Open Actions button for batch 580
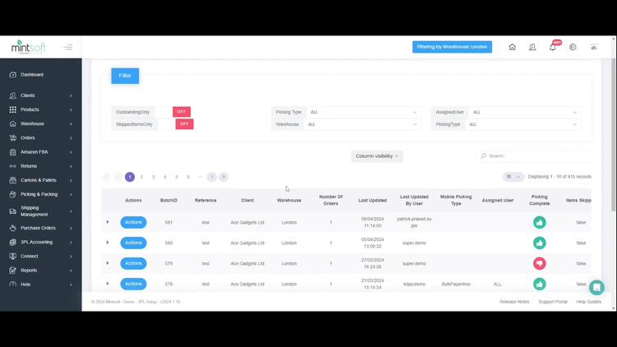 coord(133,243)
